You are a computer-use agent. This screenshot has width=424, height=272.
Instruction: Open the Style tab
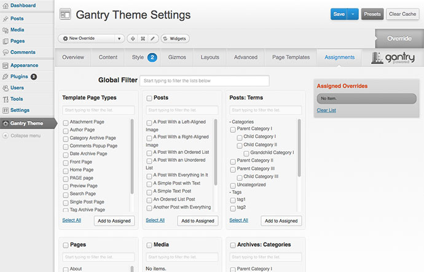point(138,57)
